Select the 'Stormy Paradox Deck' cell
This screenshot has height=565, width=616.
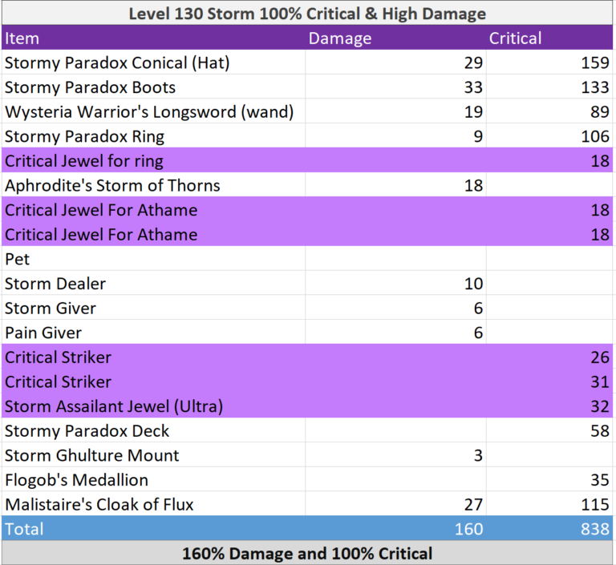(153, 430)
